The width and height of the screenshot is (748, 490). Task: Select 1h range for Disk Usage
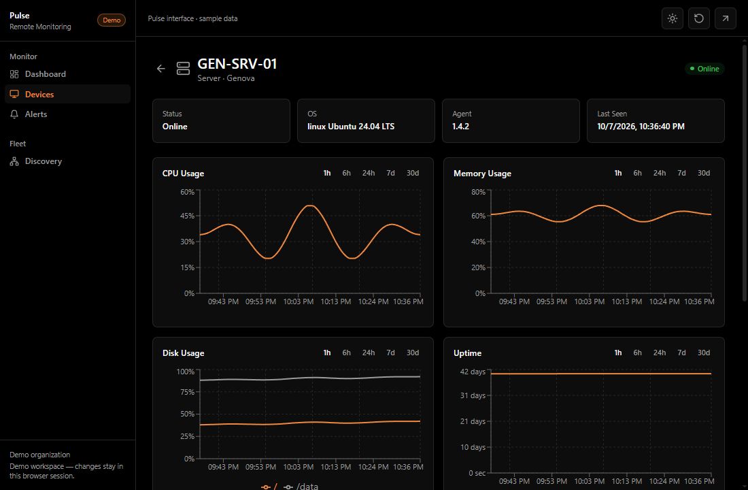327,353
